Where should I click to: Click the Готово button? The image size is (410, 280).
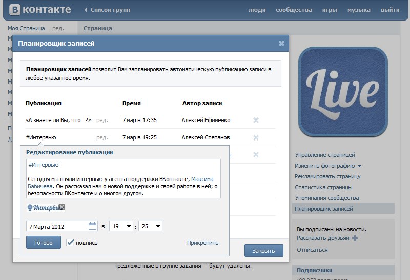[44, 243]
